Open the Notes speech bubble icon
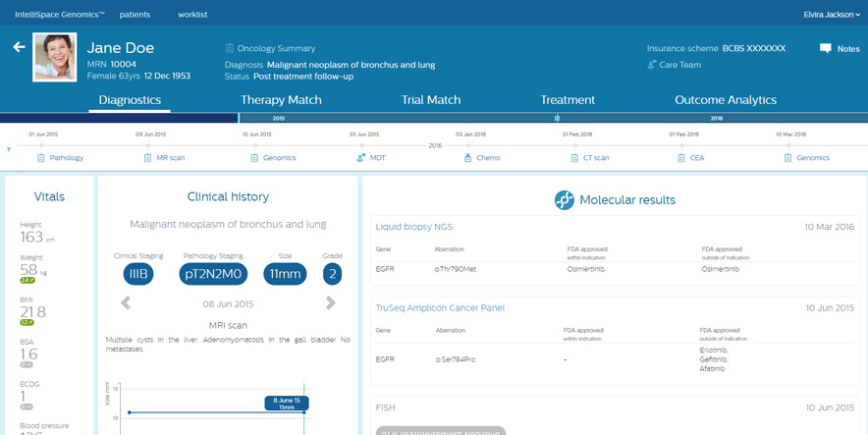This screenshot has height=435, width=868. click(x=826, y=48)
